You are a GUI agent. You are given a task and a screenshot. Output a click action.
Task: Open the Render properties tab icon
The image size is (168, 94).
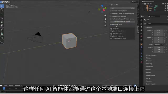[x=141, y=24]
